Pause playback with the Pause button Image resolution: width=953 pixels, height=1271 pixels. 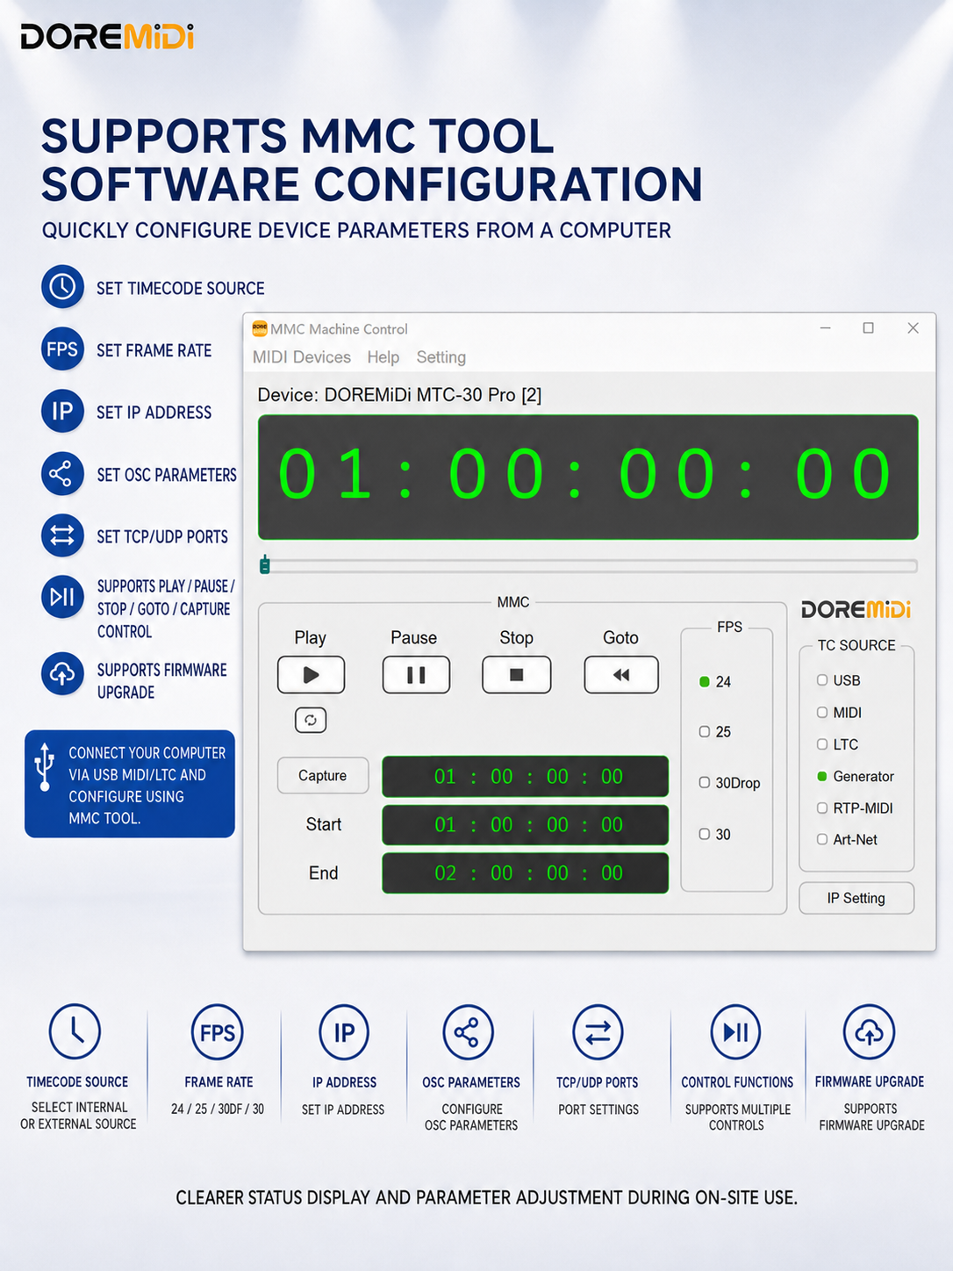(416, 675)
